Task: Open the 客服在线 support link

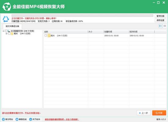Action: click(21, 119)
